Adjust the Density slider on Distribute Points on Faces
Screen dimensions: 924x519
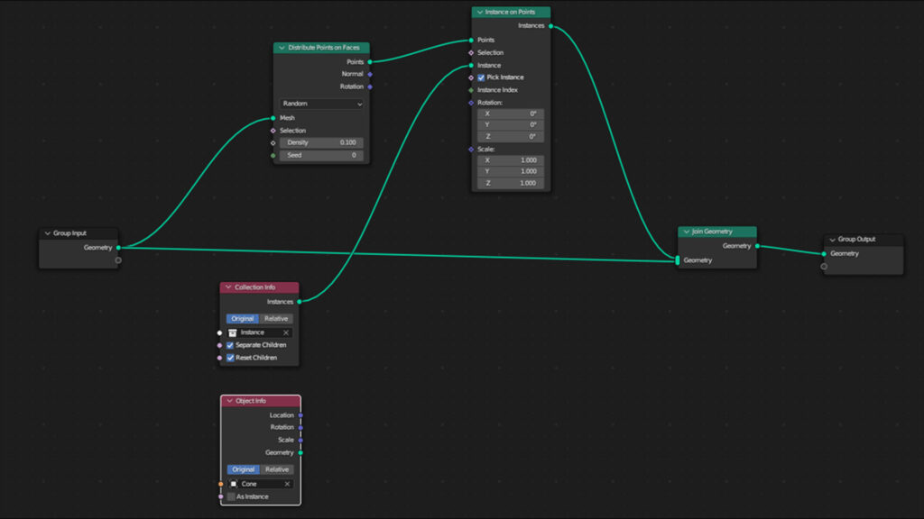[x=321, y=142]
